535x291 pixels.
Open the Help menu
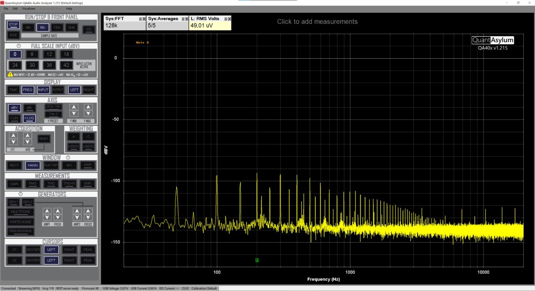click(69, 9)
